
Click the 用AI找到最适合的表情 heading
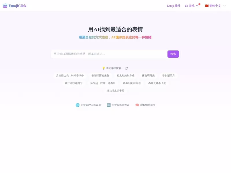[115, 29]
